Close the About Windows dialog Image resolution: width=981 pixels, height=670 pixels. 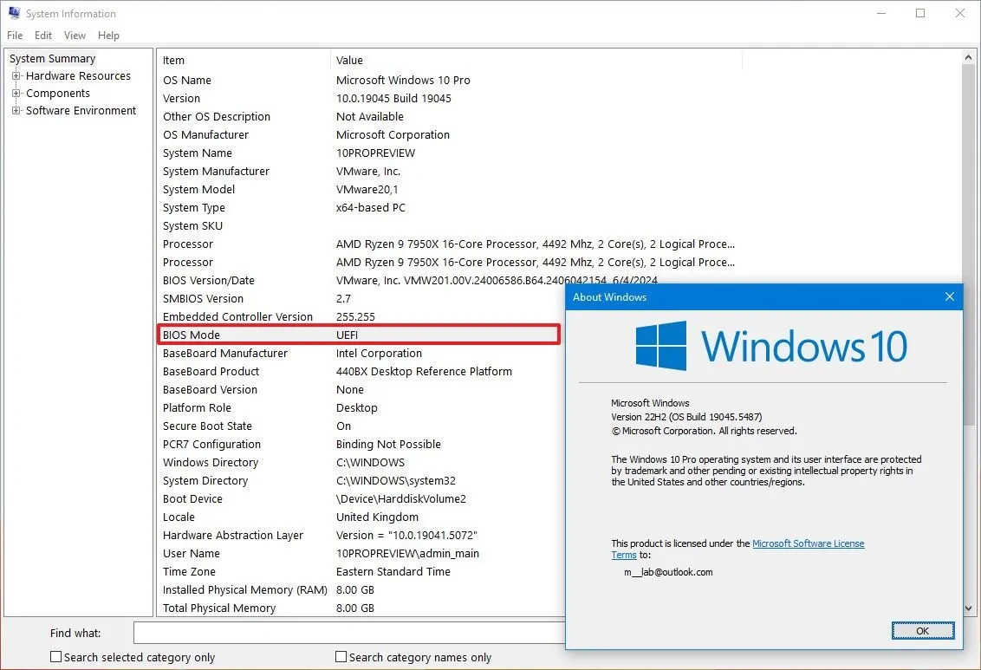[949, 296]
